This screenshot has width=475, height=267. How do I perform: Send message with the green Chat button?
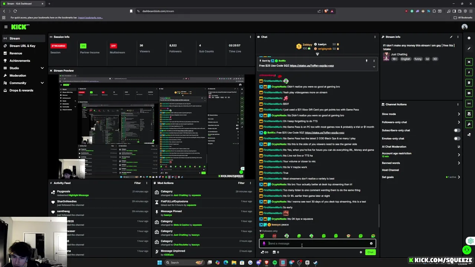click(x=370, y=252)
